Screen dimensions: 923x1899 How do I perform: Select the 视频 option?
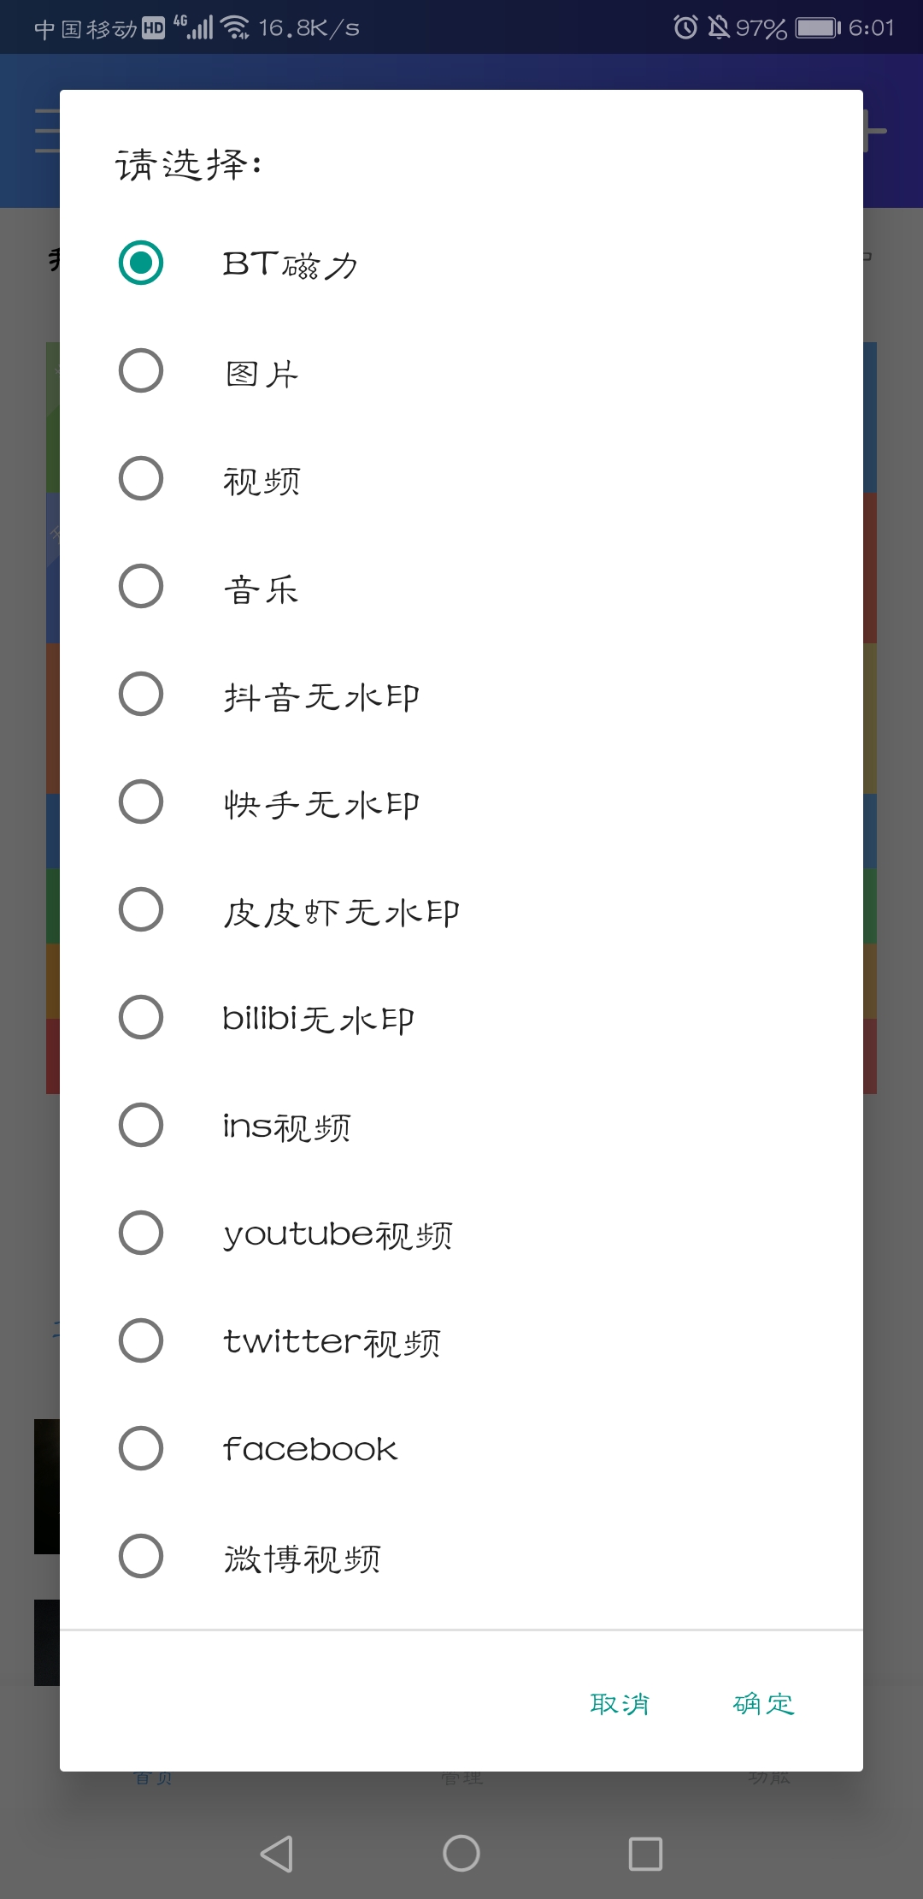(x=141, y=478)
